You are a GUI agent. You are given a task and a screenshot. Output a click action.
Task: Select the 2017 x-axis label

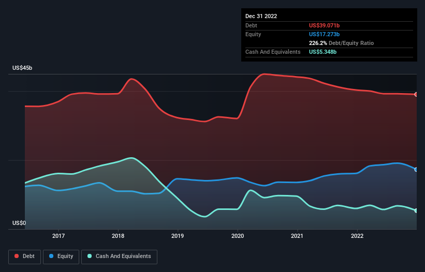pyautogui.click(x=58, y=236)
